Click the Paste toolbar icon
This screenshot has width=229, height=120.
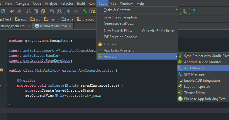point(43,11)
